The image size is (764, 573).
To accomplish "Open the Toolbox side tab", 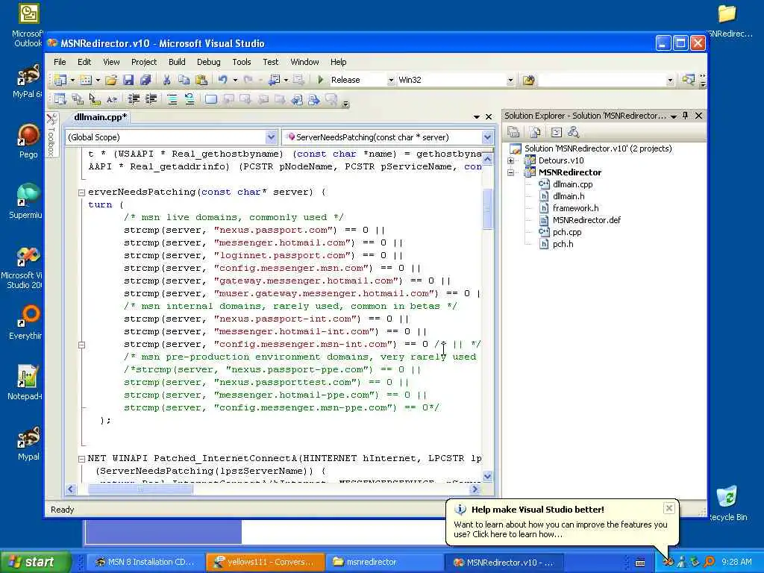I will tap(51, 136).
